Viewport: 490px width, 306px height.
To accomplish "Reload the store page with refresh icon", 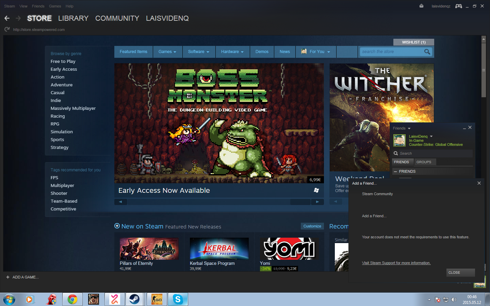I will [x=7, y=30].
